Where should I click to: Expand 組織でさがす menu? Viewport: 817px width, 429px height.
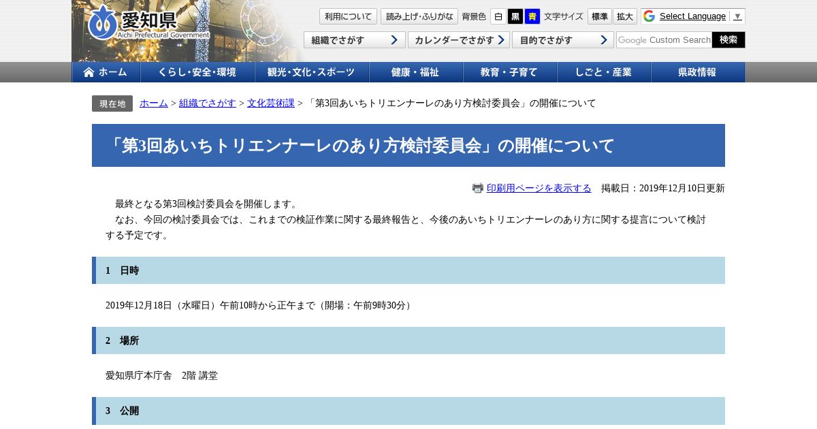(x=355, y=40)
